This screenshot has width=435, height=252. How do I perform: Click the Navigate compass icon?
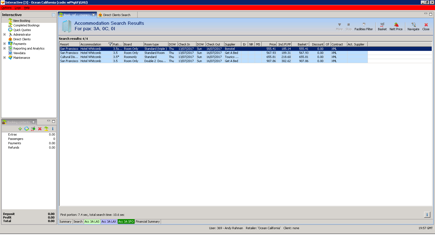(414, 24)
